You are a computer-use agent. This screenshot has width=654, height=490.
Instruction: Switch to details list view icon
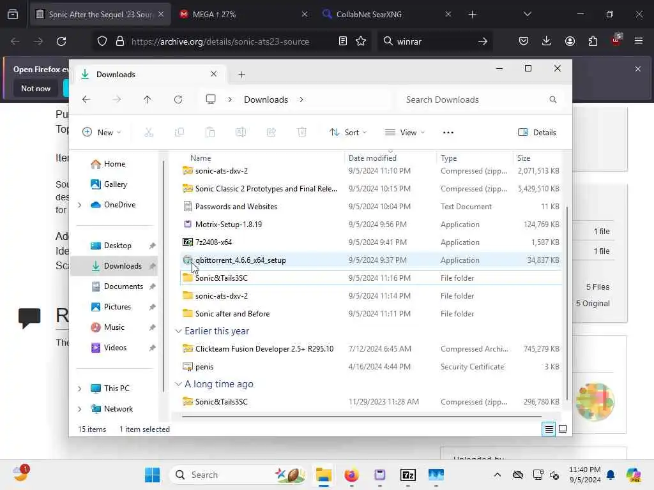[549, 429]
